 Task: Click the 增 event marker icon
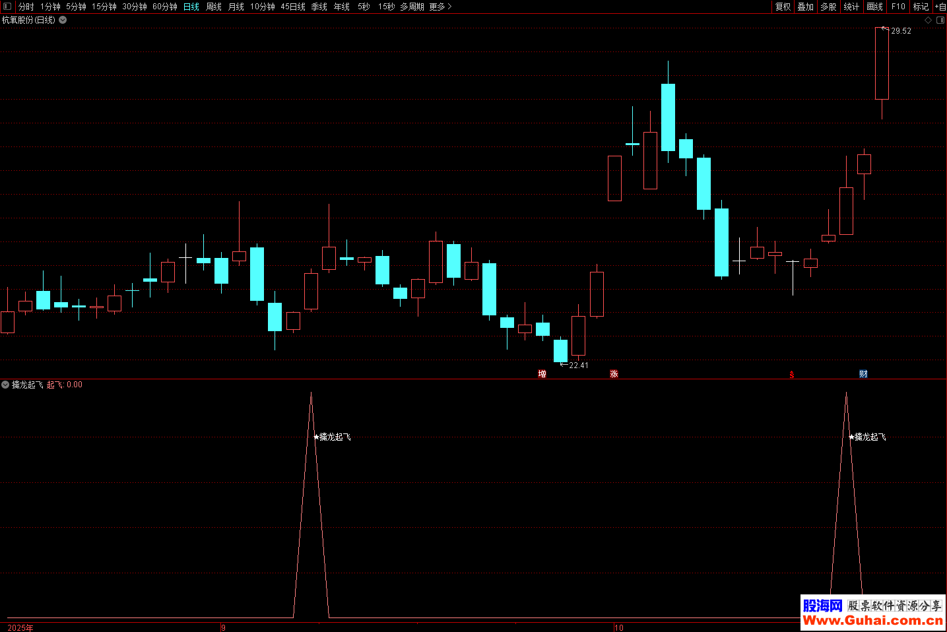tap(542, 374)
